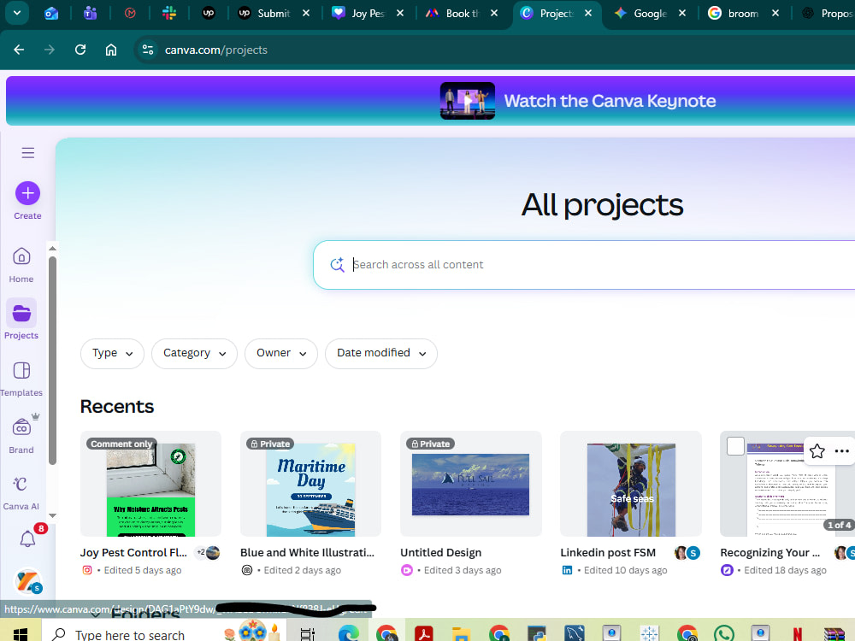This screenshot has width=855, height=641.
Task: Switch to pinned Slack tab
Action: click(x=169, y=13)
